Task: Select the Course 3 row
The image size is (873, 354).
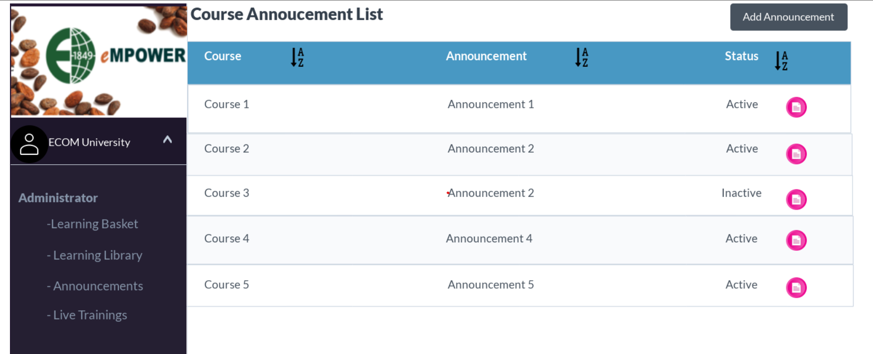Action: point(519,195)
